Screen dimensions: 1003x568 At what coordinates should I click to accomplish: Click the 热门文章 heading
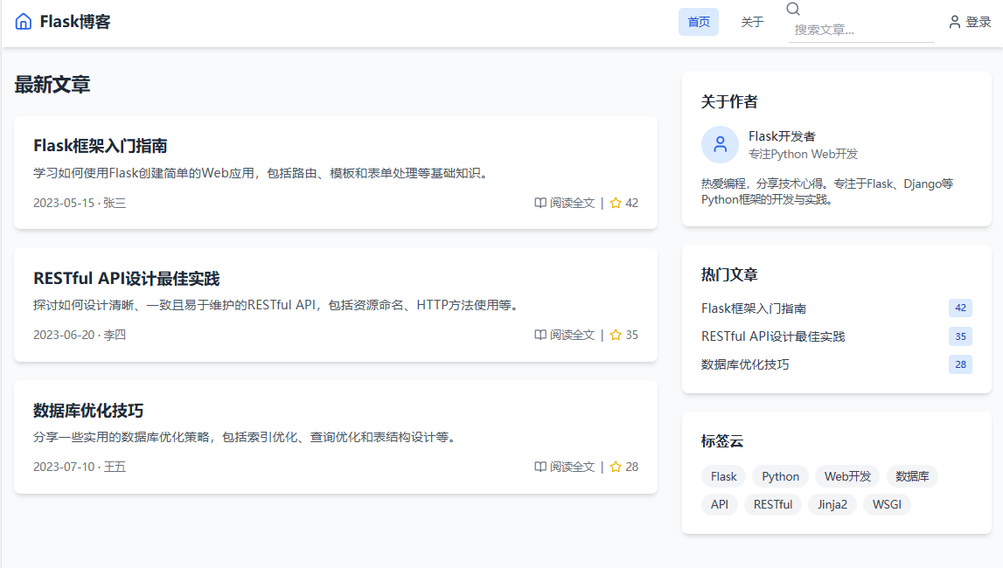(x=729, y=274)
